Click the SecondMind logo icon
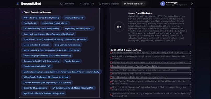The width and height of the screenshot is (211, 99). pyautogui.click(x=18, y=4)
